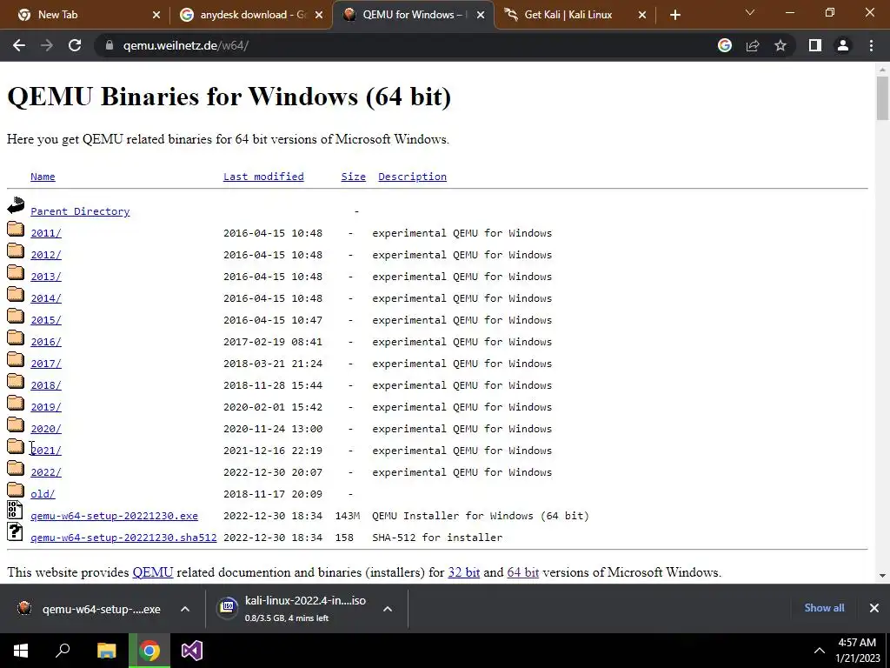890x668 pixels.
Task: Open the 2017/ folder link
Action: [46, 364]
